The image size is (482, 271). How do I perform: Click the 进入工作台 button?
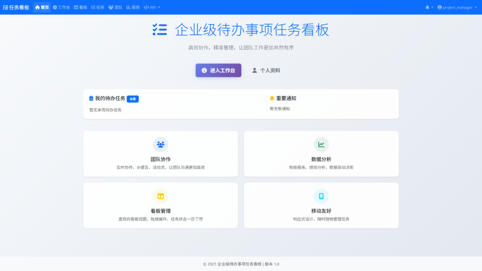(x=218, y=70)
